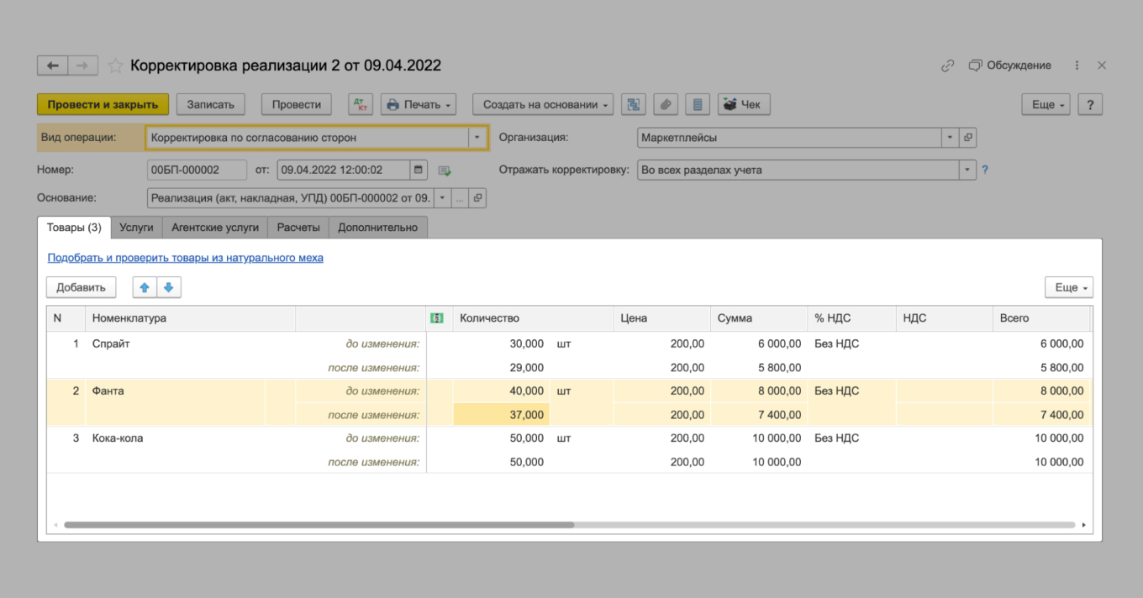Move row down with blue arrow

pyautogui.click(x=169, y=287)
